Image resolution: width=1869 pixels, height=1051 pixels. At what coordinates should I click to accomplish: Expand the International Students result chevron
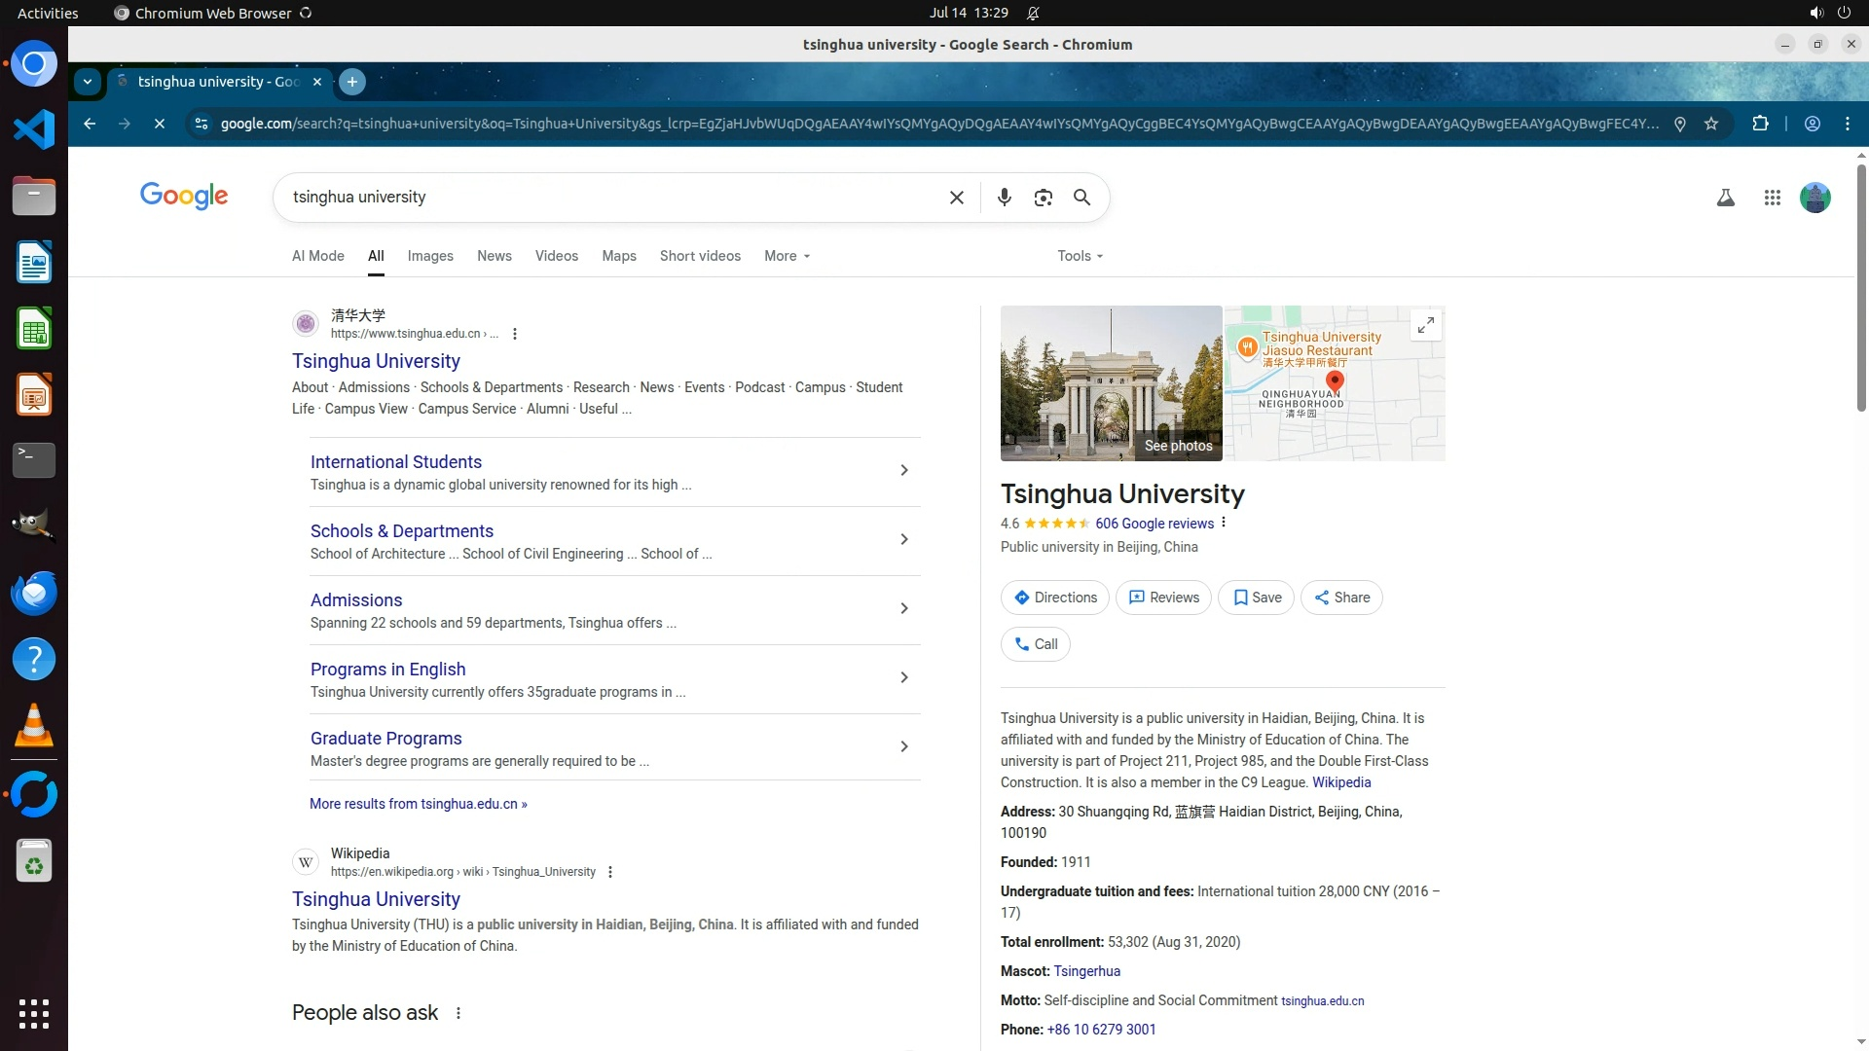[x=903, y=471]
